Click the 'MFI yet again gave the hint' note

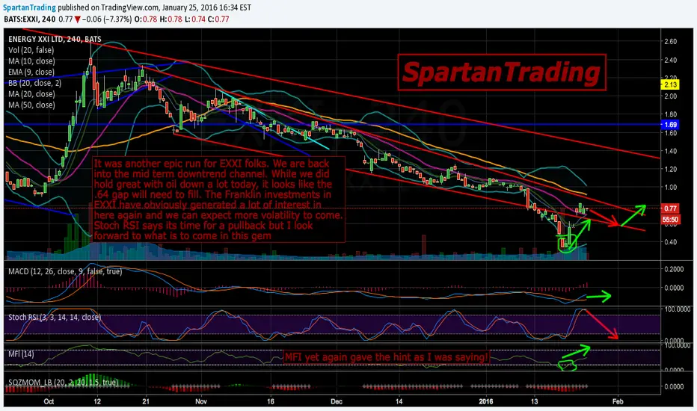click(387, 357)
